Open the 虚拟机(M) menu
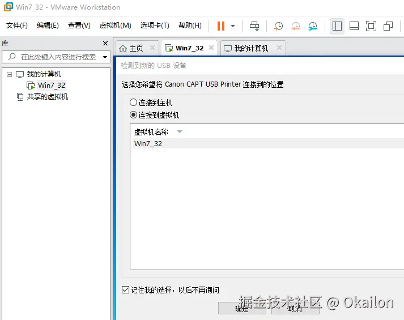This screenshot has height=320, width=404. pos(116,25)
